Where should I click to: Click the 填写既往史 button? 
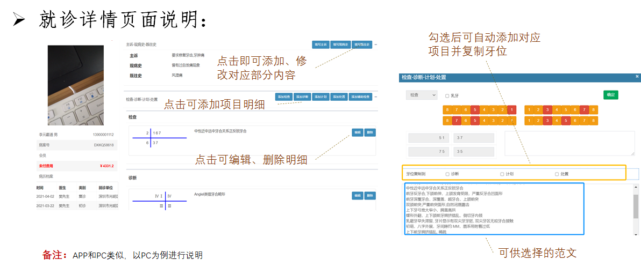[362, 44]
